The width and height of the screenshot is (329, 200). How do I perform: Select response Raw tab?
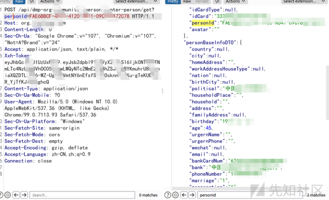point(187,2)
